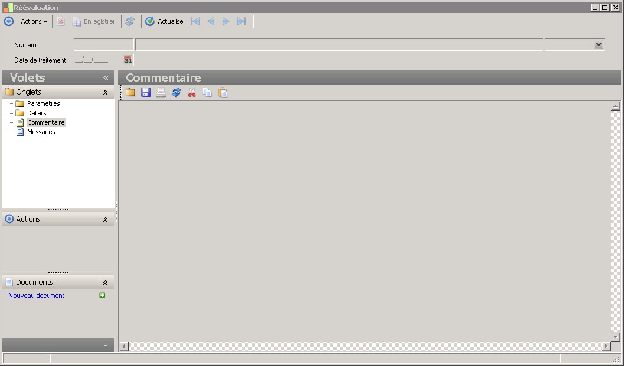Open the Actions dropdown in top toolbar
This screenshot has height=366, width=624.
[34, 21]
